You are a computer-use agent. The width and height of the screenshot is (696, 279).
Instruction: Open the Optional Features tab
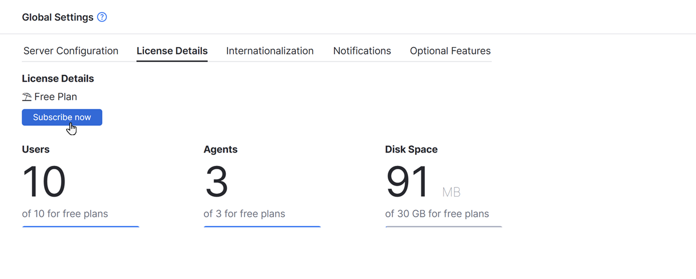[x=450, y=51]
